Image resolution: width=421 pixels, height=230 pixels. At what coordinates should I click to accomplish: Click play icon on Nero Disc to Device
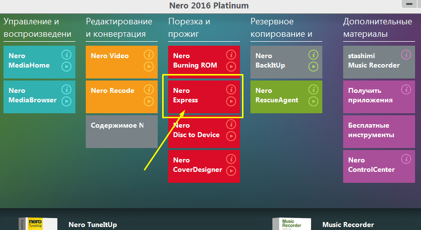click(231, 136)
